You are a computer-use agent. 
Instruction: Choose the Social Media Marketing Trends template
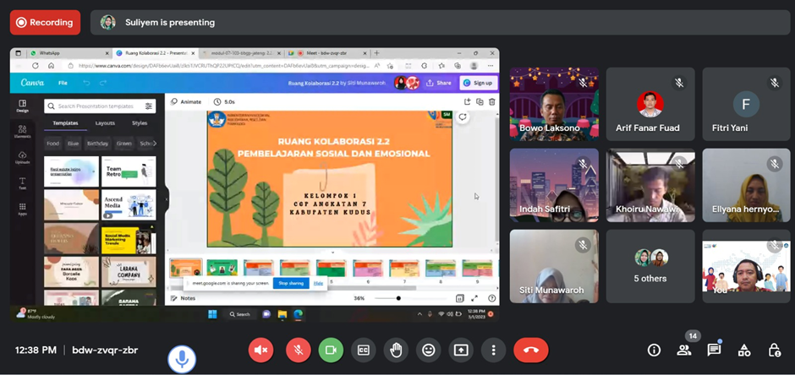(x=129, y=239)
